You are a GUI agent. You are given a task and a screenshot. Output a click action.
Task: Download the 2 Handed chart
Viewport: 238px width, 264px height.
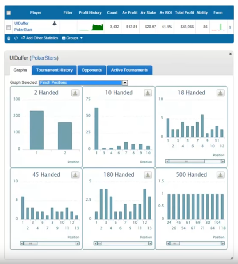(75, 93)
